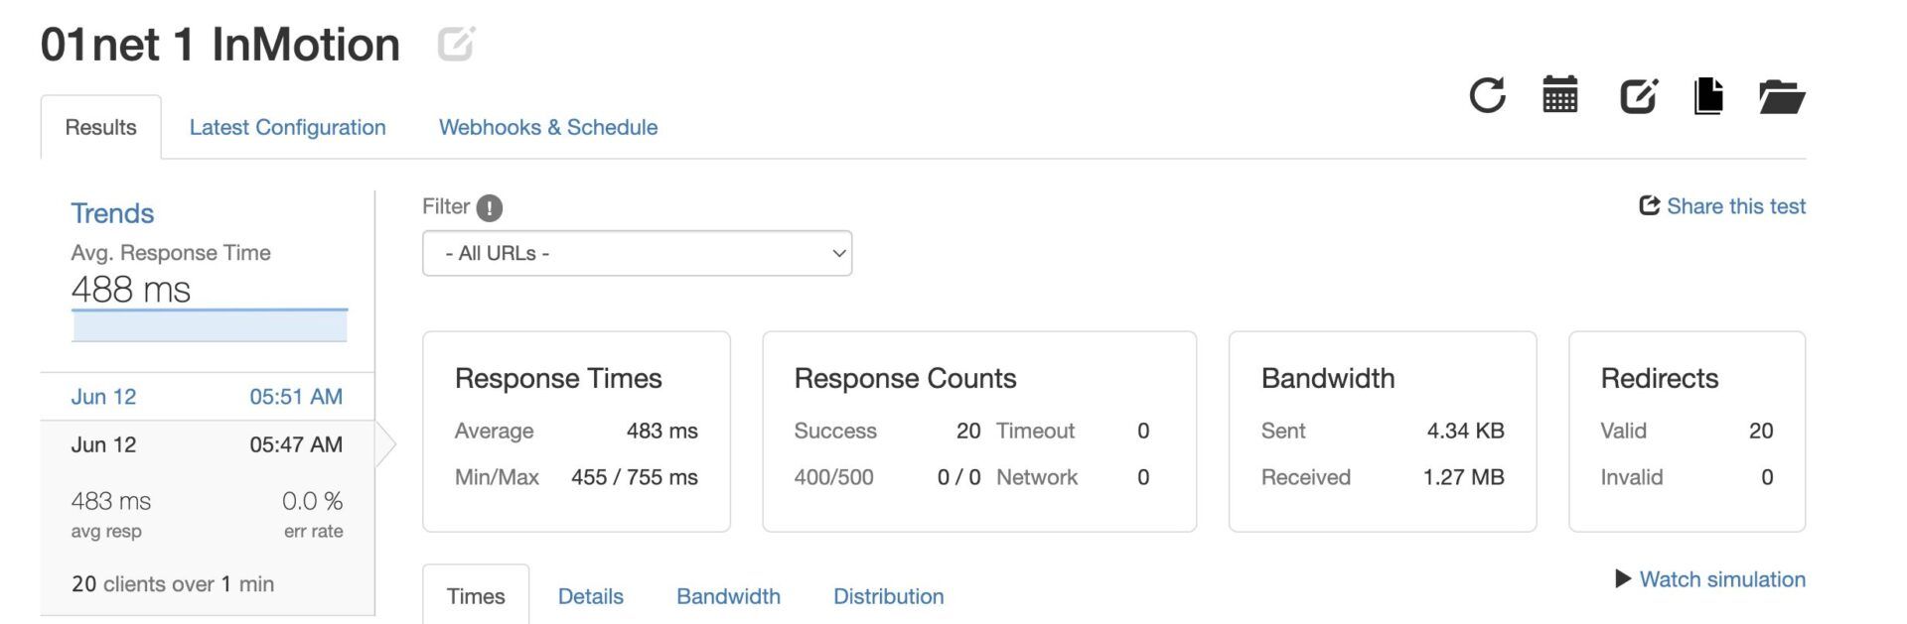Click the Filter info exclamation icon
This screenshot has height=624, width=1907.
pyautogui.click(x=489, y=207)
